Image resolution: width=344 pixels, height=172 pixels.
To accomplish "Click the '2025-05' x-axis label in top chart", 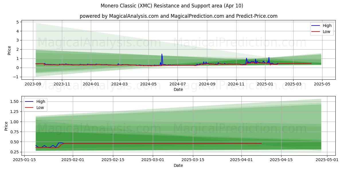I will click(322, 84).
